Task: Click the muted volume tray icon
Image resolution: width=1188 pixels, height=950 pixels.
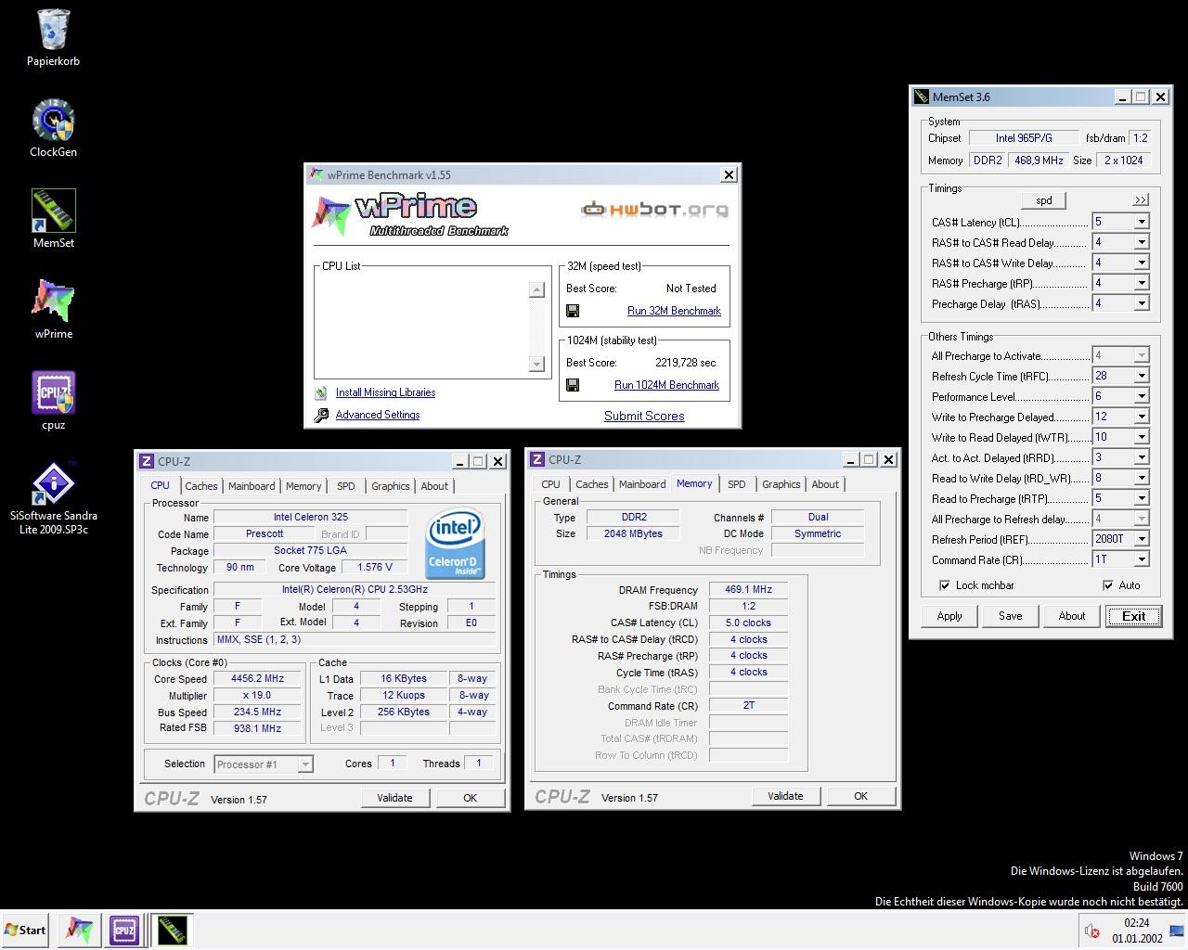Action: coord(1092,931)
